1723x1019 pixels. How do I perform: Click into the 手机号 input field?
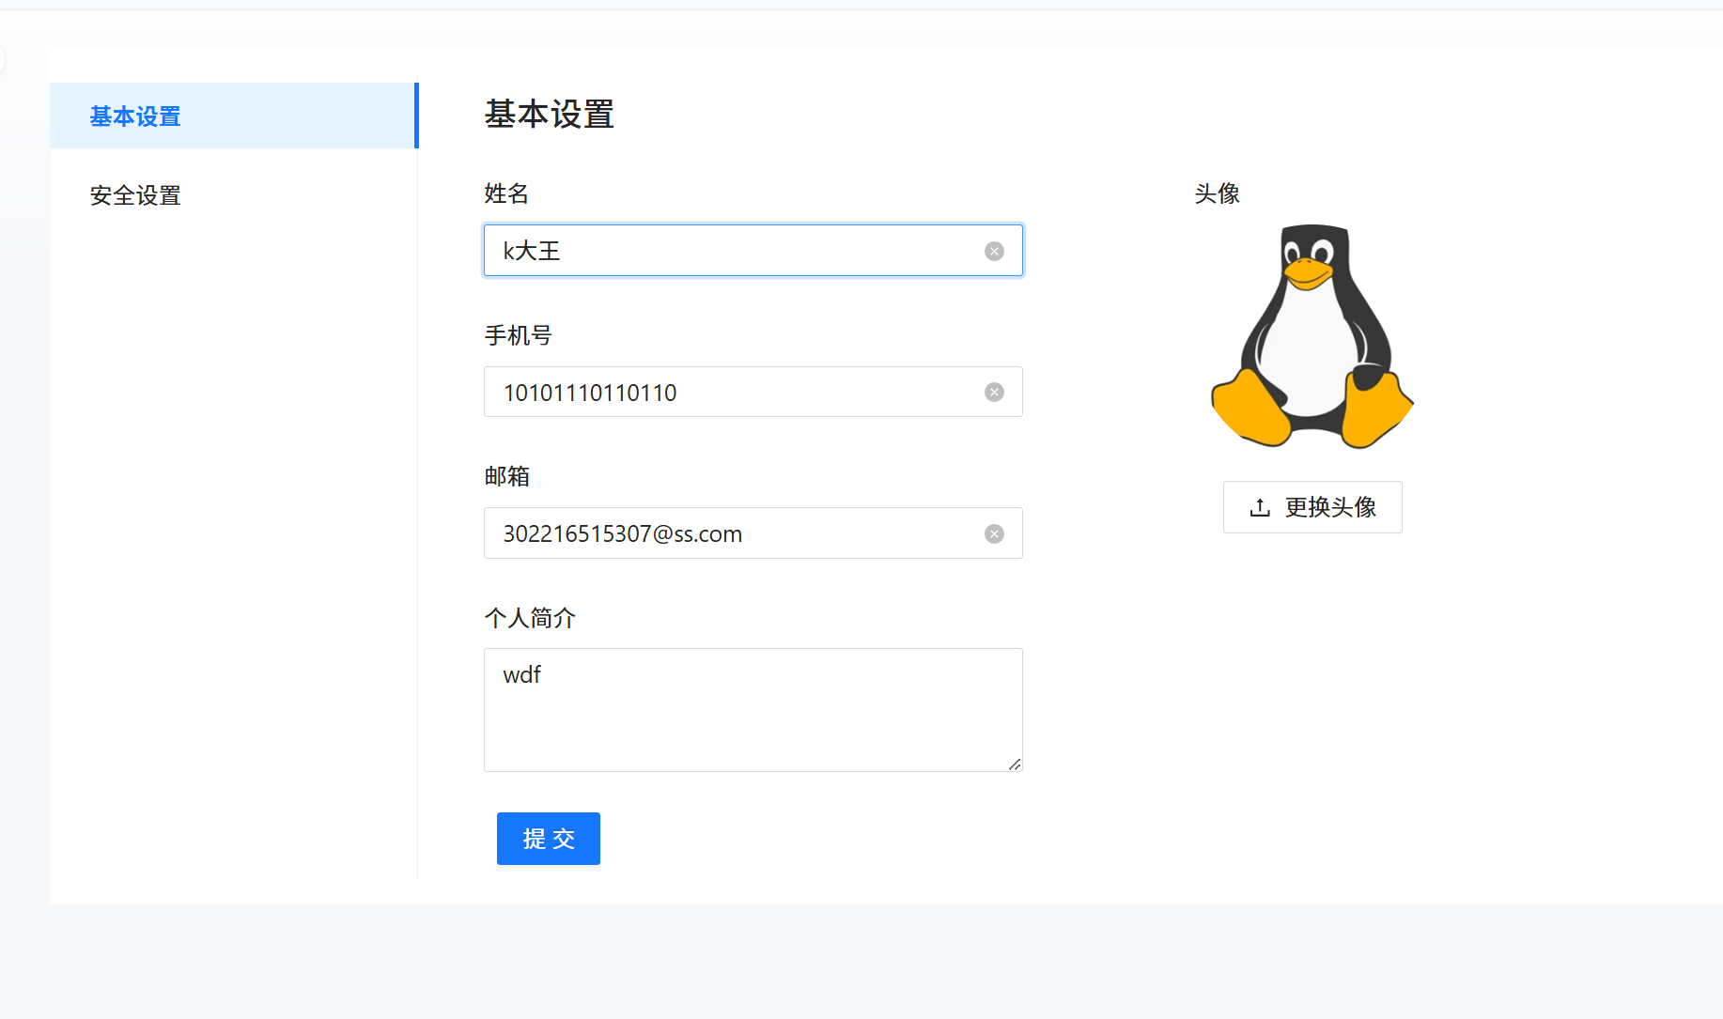[x=753, y=392]
